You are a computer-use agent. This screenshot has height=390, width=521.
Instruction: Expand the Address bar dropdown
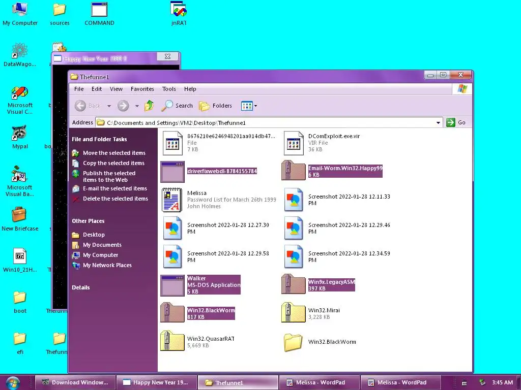pos(438,123)
